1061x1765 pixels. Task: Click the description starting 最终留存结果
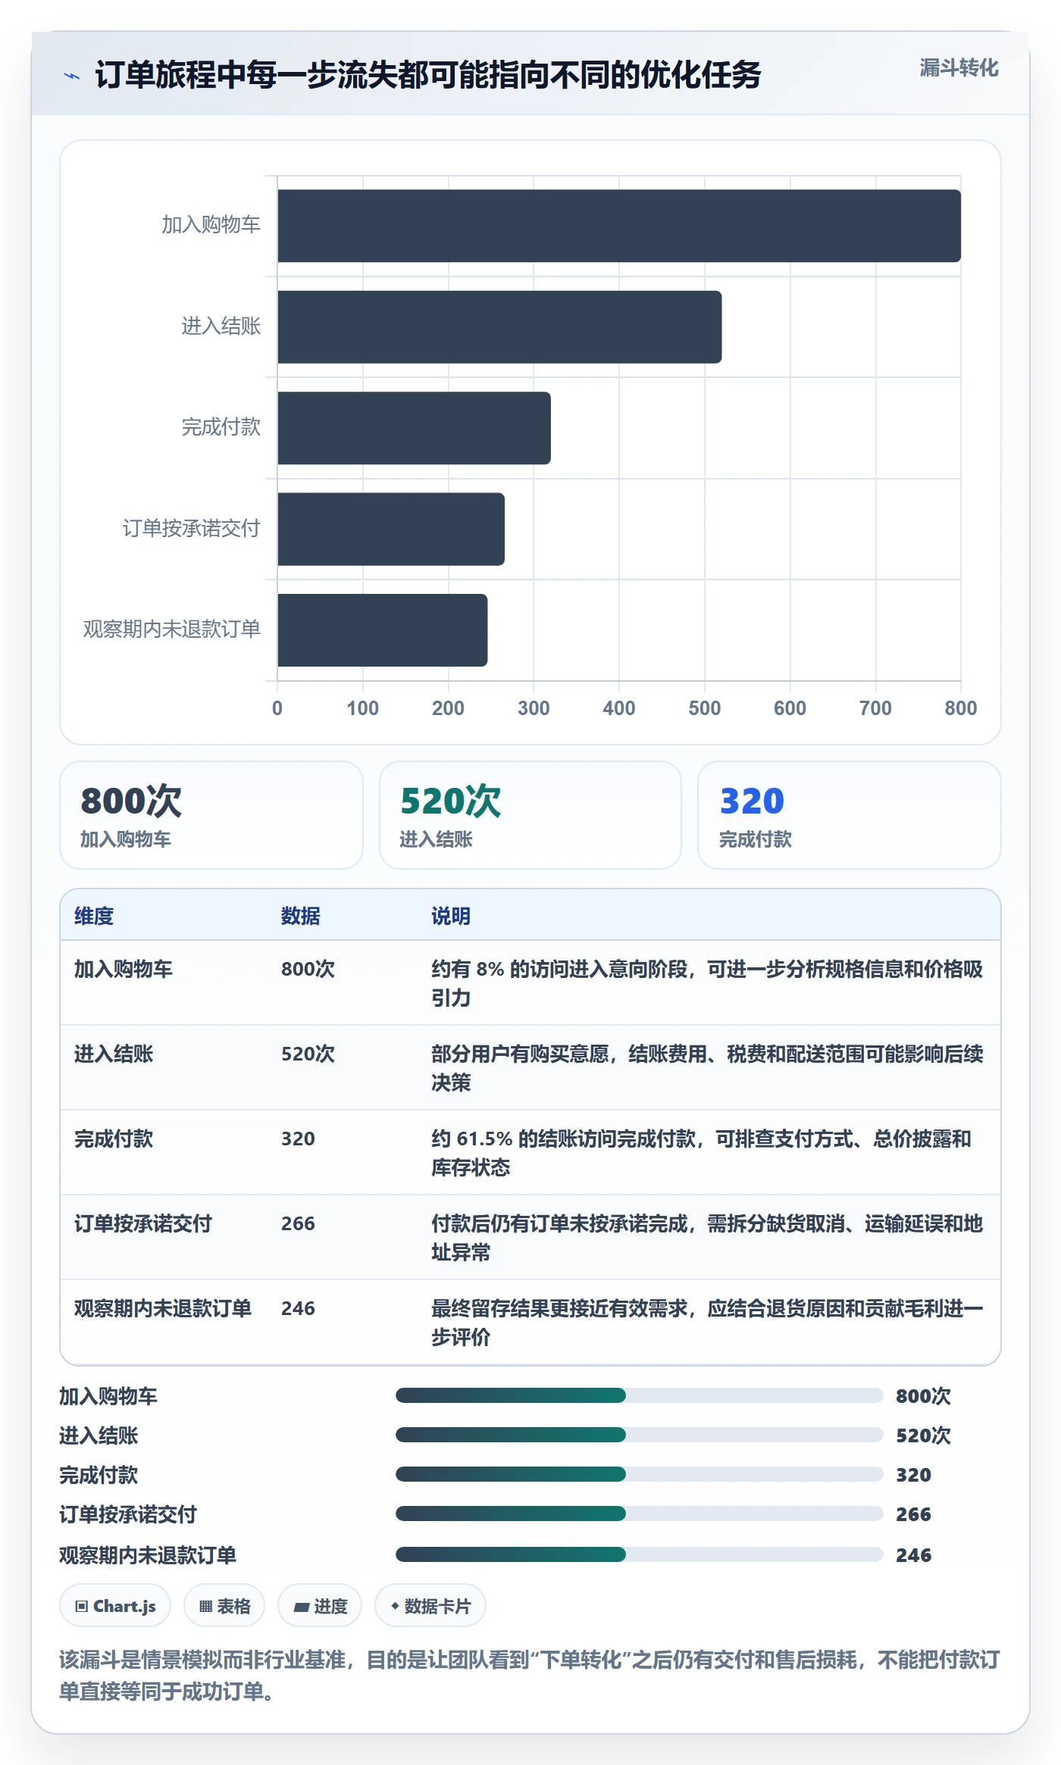pos(707,1323)
